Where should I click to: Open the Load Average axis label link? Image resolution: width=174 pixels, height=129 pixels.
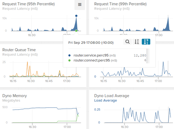coord(105,100)
